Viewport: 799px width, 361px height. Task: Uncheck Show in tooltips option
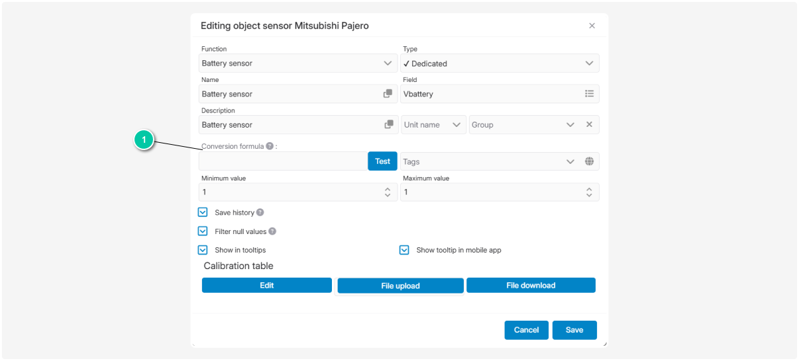point(203,250)
